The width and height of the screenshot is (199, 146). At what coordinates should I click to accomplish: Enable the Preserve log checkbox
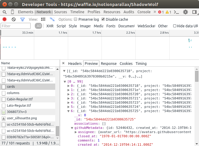click(x=76, y=19)
